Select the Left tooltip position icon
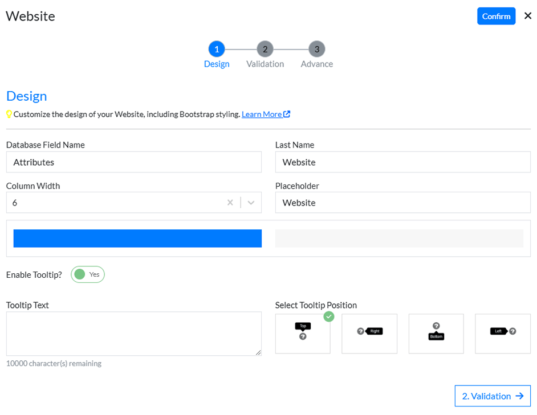537x415 pixels. pyautogui.click(x=503, y=333)
